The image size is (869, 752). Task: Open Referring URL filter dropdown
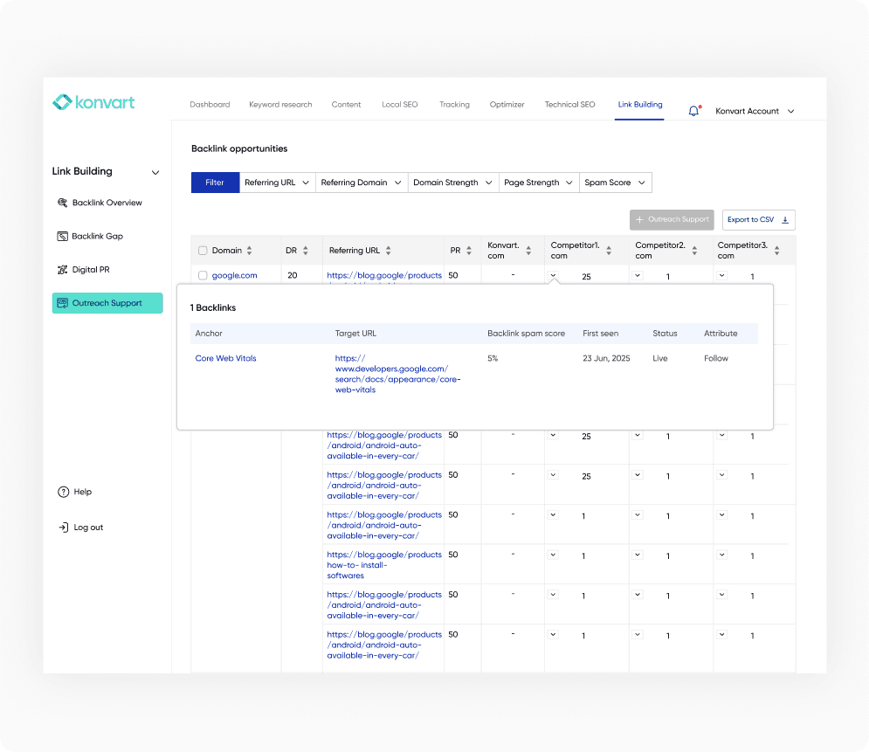[x=277, y=183]
